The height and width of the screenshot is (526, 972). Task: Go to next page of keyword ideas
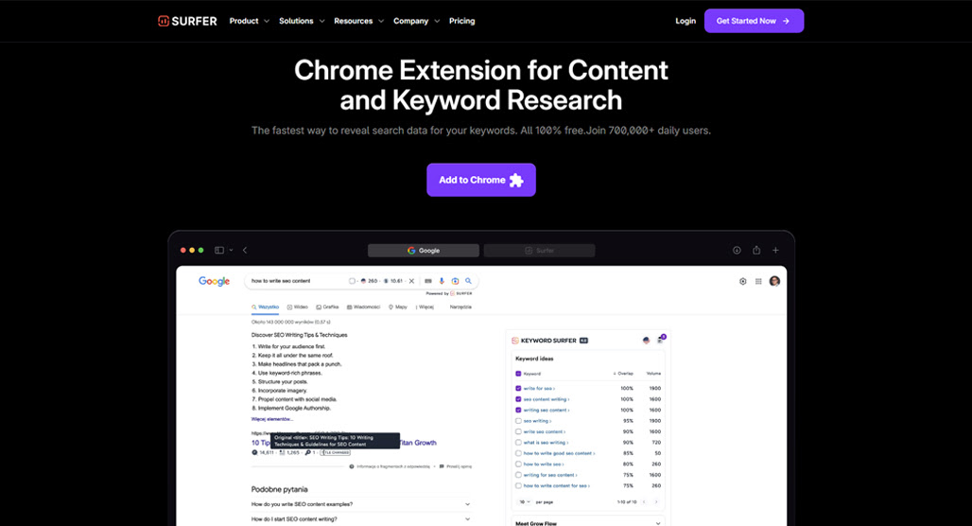click(x=656, y=501)
